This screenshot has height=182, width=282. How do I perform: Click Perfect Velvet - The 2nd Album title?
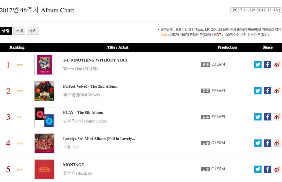pos(90,86)
